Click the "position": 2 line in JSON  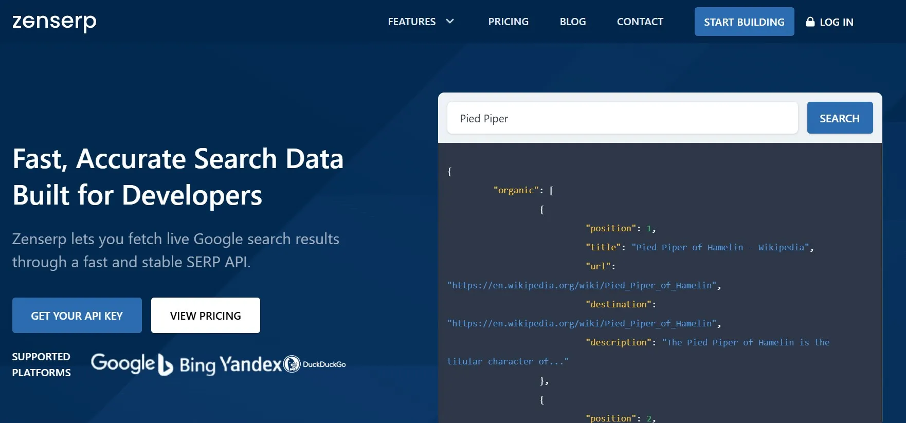click(x=621, y=418)
